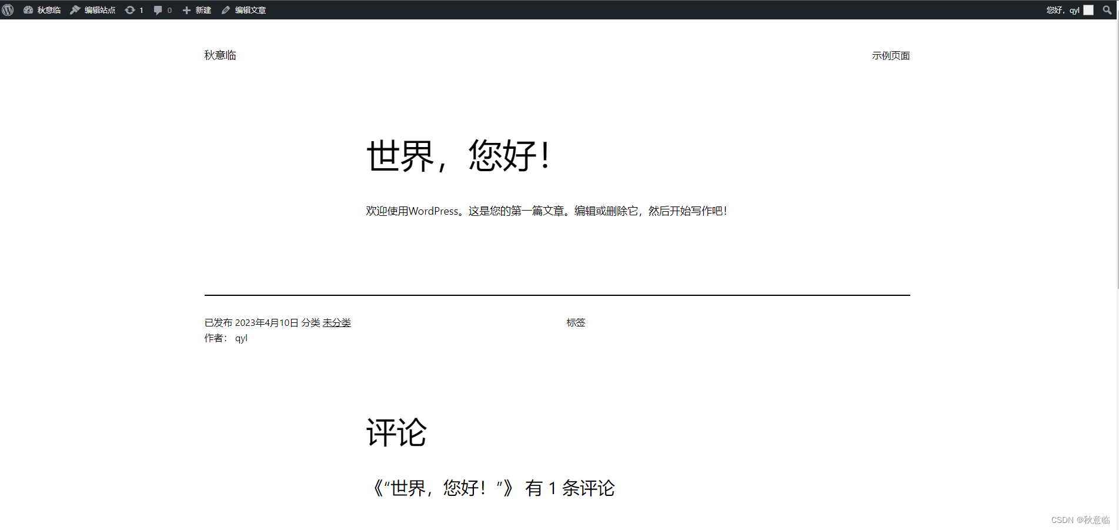The height and width of the screenshot is (530, 1119).
Task: Click the 2023年4月10日 publish date
Action: pos(266,323)
